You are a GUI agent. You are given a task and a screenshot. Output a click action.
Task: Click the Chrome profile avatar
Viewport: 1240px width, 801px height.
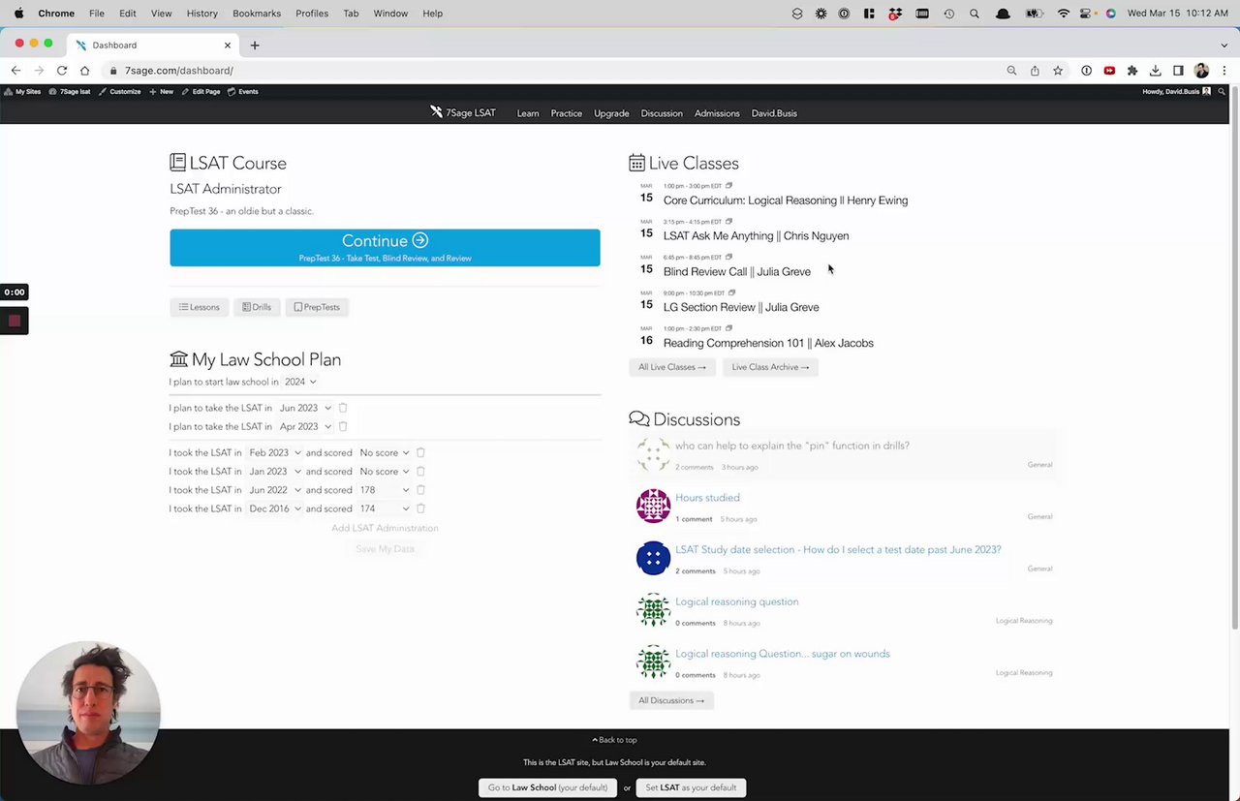(x=1201, y=71)
